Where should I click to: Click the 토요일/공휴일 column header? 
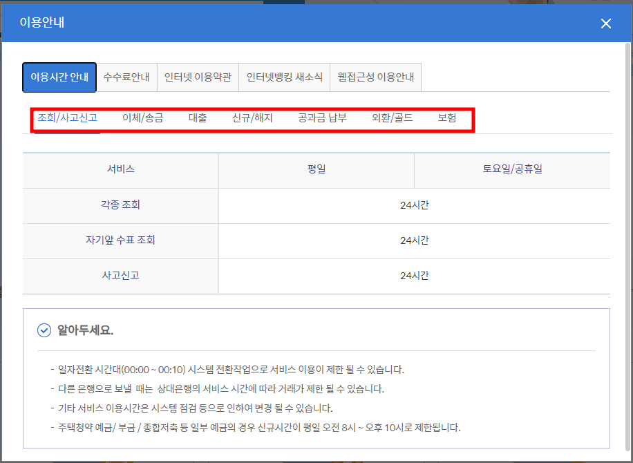(x=511, y=169)
